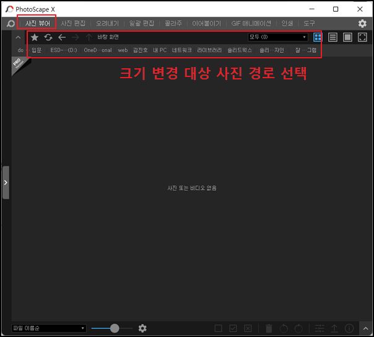Viewport: 374px width, 337px height.
Task: Expand the left side panel arrow
Action: (6, 182)
